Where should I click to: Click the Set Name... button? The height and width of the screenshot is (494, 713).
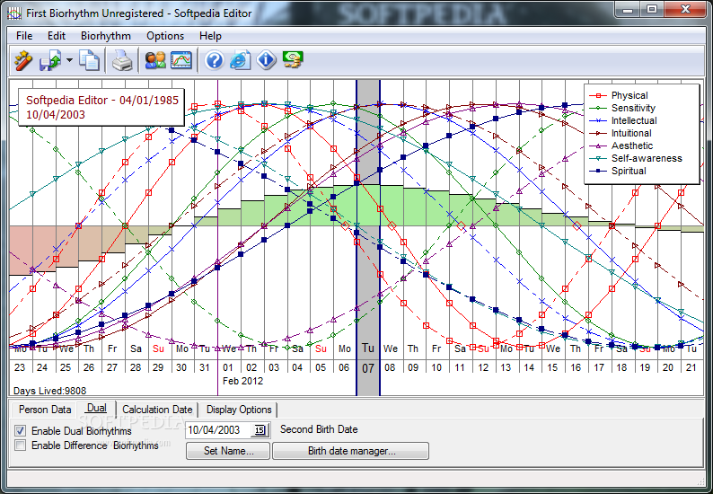(x=228, y=451)
